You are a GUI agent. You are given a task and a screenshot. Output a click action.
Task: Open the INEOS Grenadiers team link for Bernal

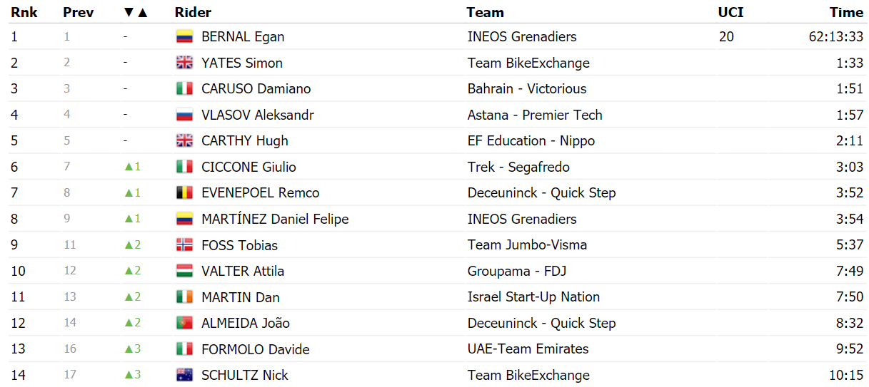(522, 37)
